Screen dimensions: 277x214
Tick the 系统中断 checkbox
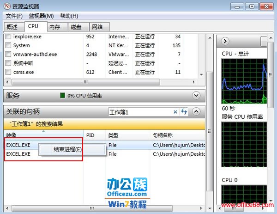pyautogui.click(x=8, y=63)
